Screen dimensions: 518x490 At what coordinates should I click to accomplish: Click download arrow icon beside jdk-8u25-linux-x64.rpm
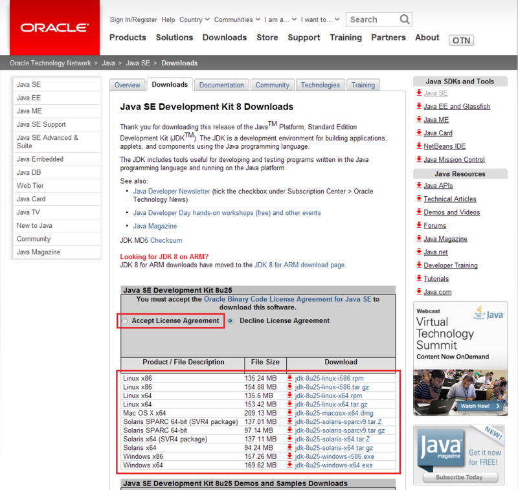289,395
